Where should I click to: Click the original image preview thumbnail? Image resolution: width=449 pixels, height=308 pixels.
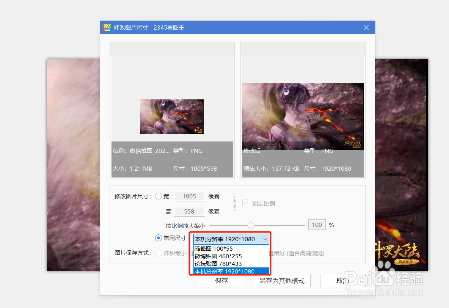(x=171, y=116)
